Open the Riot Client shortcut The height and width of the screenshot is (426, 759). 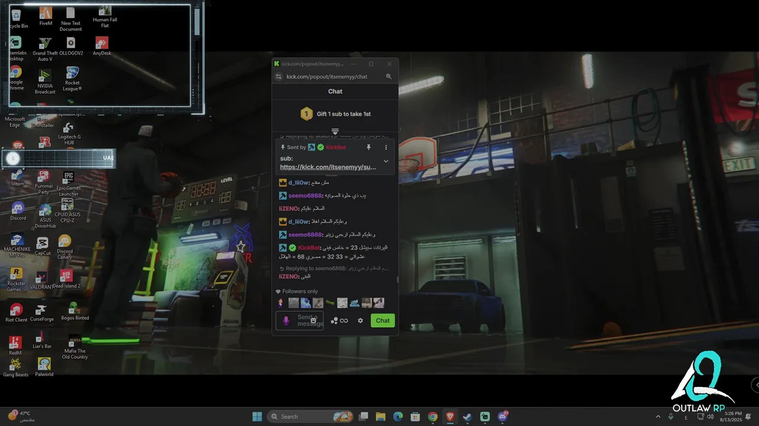pos(17,313)
